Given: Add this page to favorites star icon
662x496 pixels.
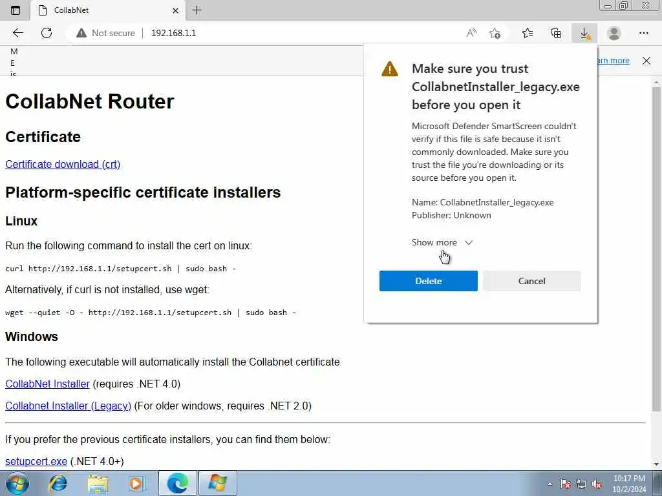Looking at the screenshot, I should tap(495, 33).
